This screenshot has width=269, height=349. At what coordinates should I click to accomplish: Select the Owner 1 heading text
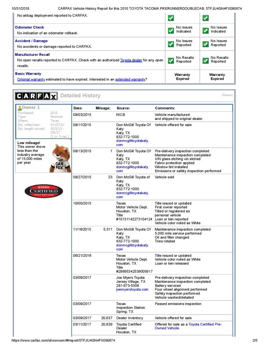click(31, 107)
